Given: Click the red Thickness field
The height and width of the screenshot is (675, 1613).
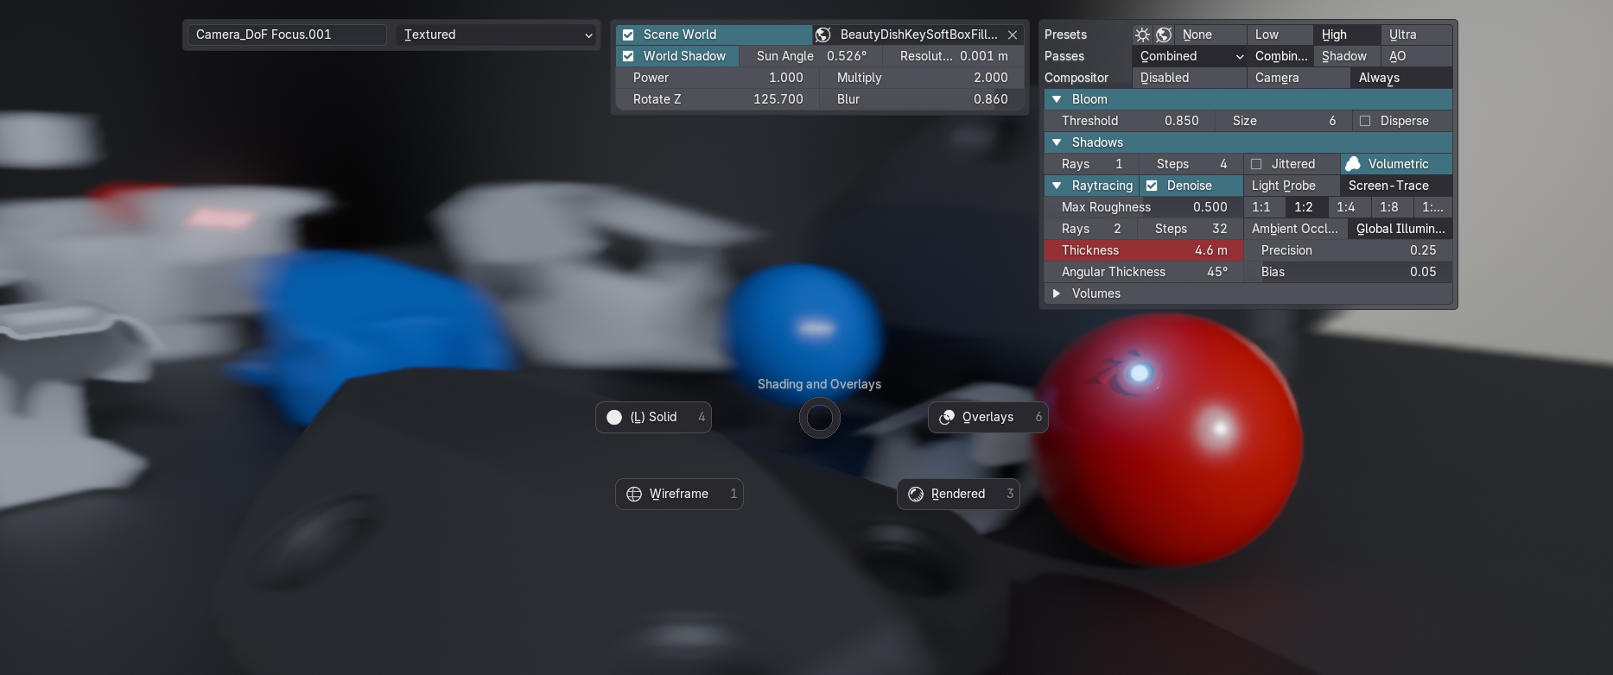Looking at the screenshot, I should (1144, 250).
